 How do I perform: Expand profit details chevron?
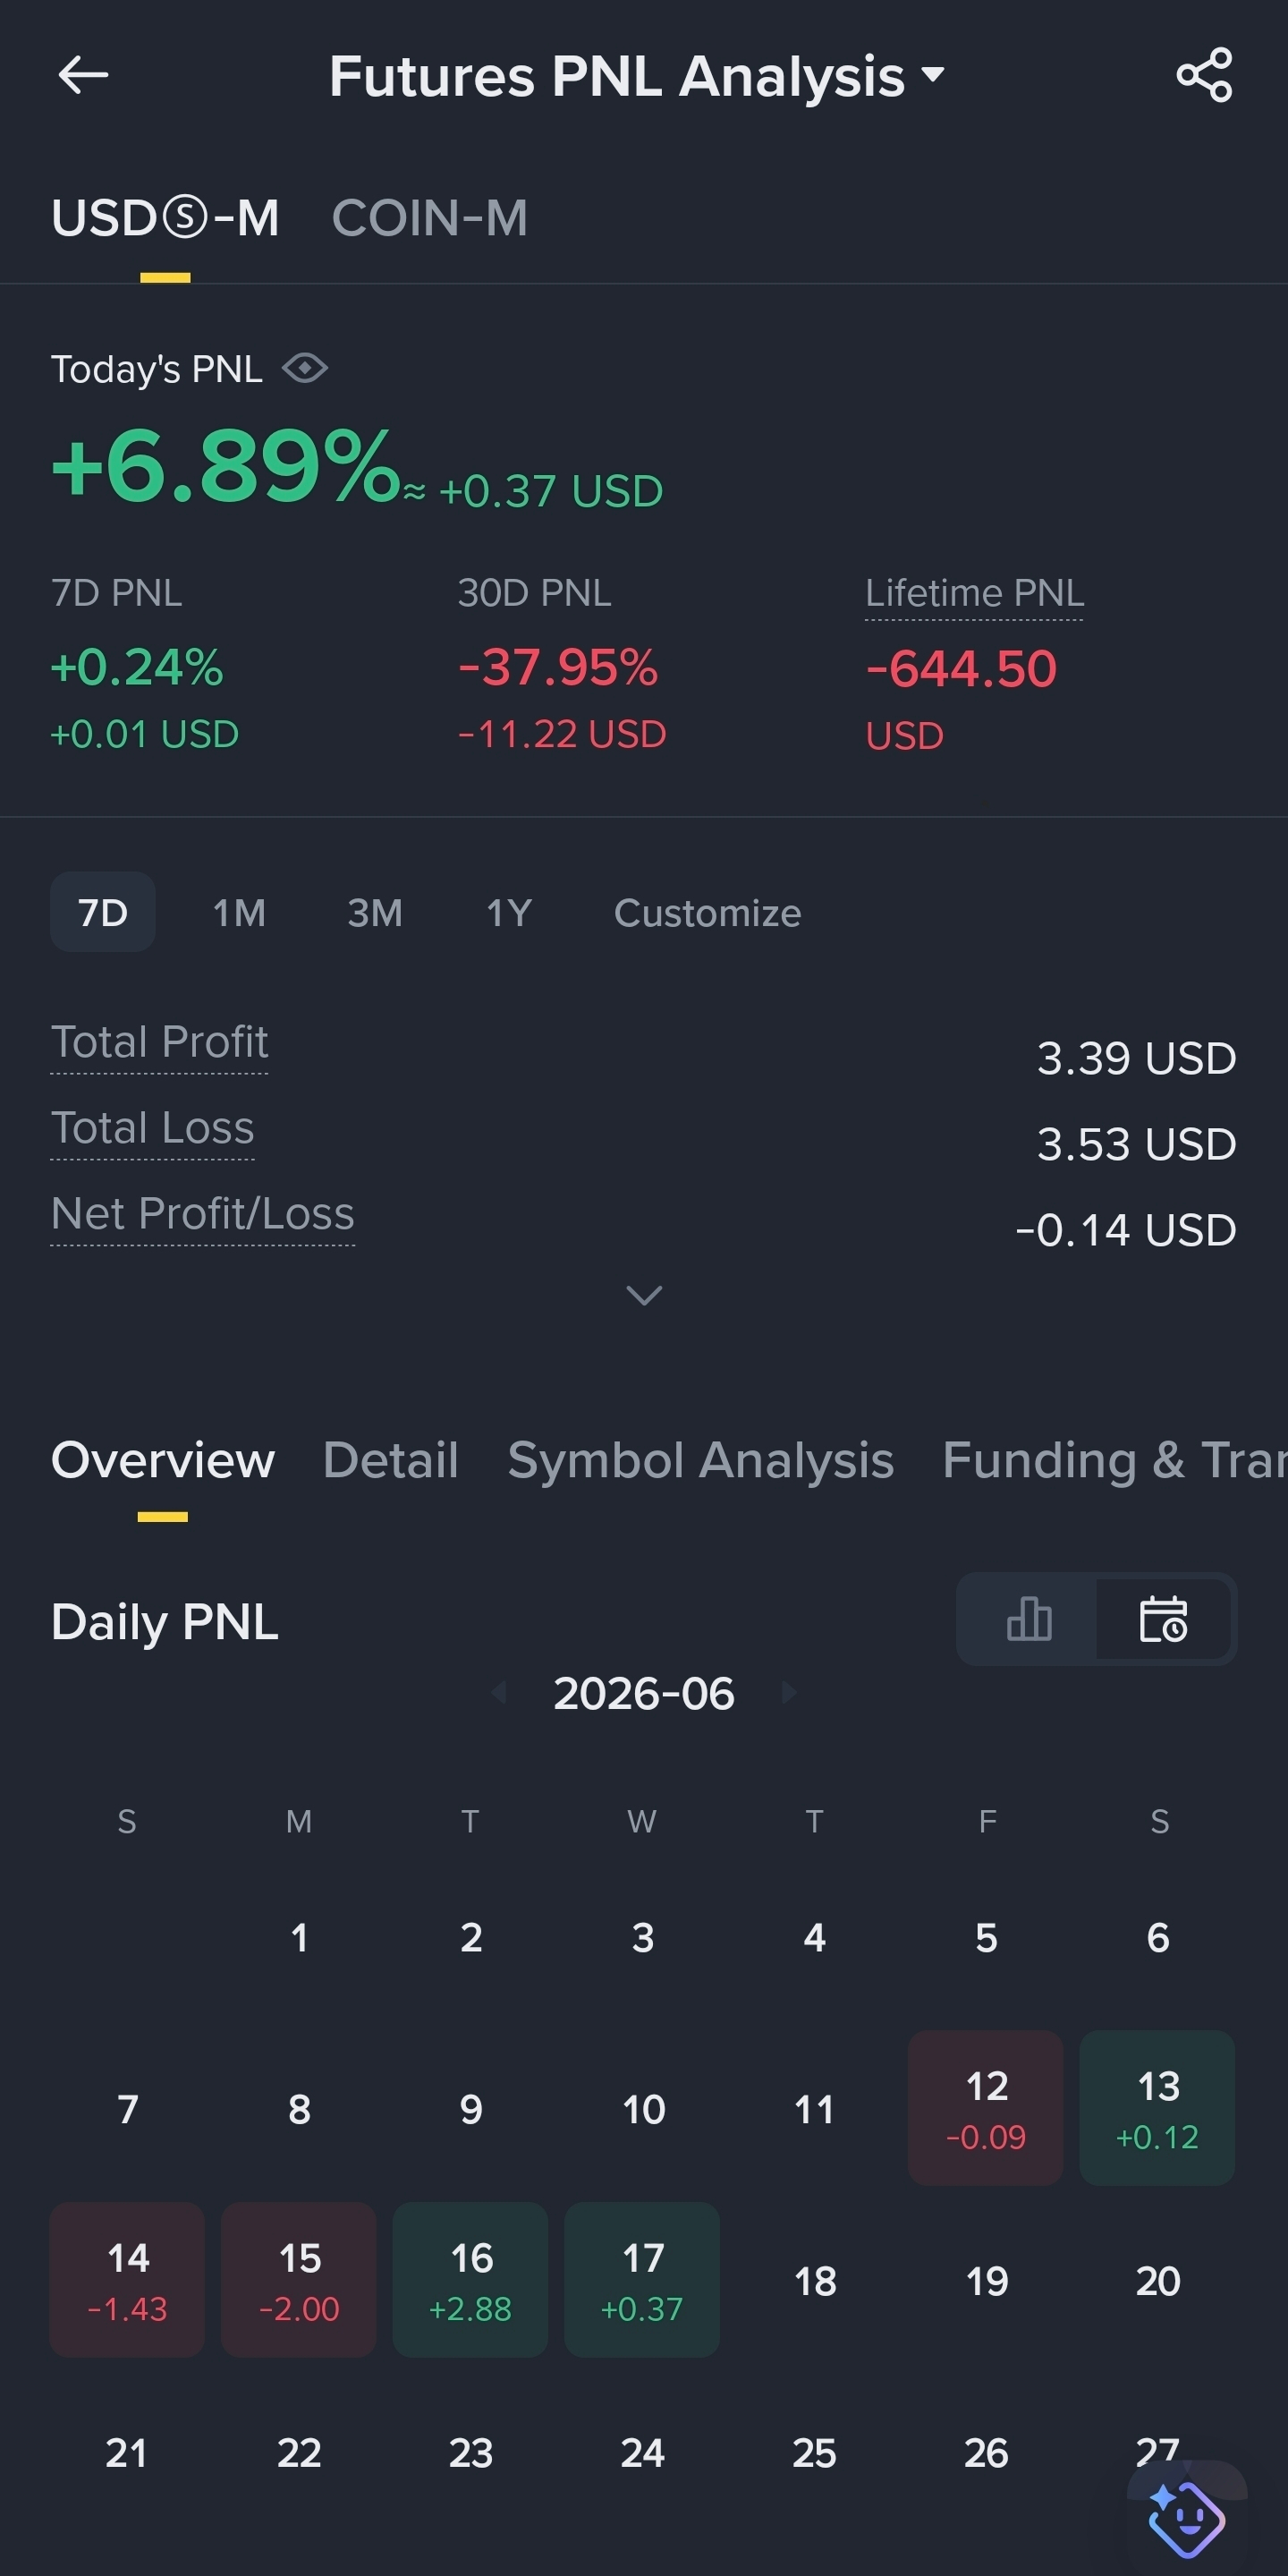click(x=643, y=1295)
